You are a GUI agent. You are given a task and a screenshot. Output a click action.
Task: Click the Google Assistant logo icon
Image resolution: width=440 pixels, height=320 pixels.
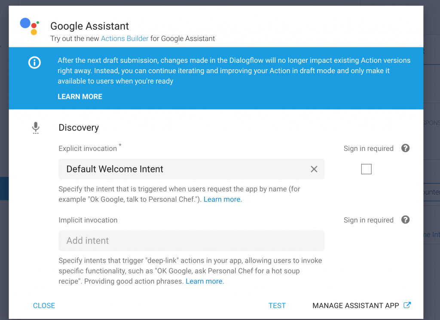[x=30, y=26]
